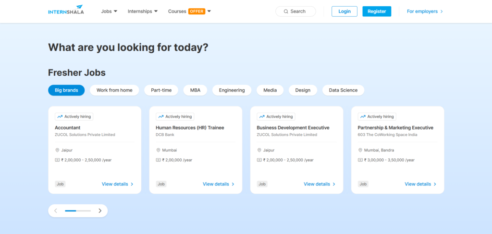Click the Business Development Executive title
492x234 pixels.
click(293, 128)
